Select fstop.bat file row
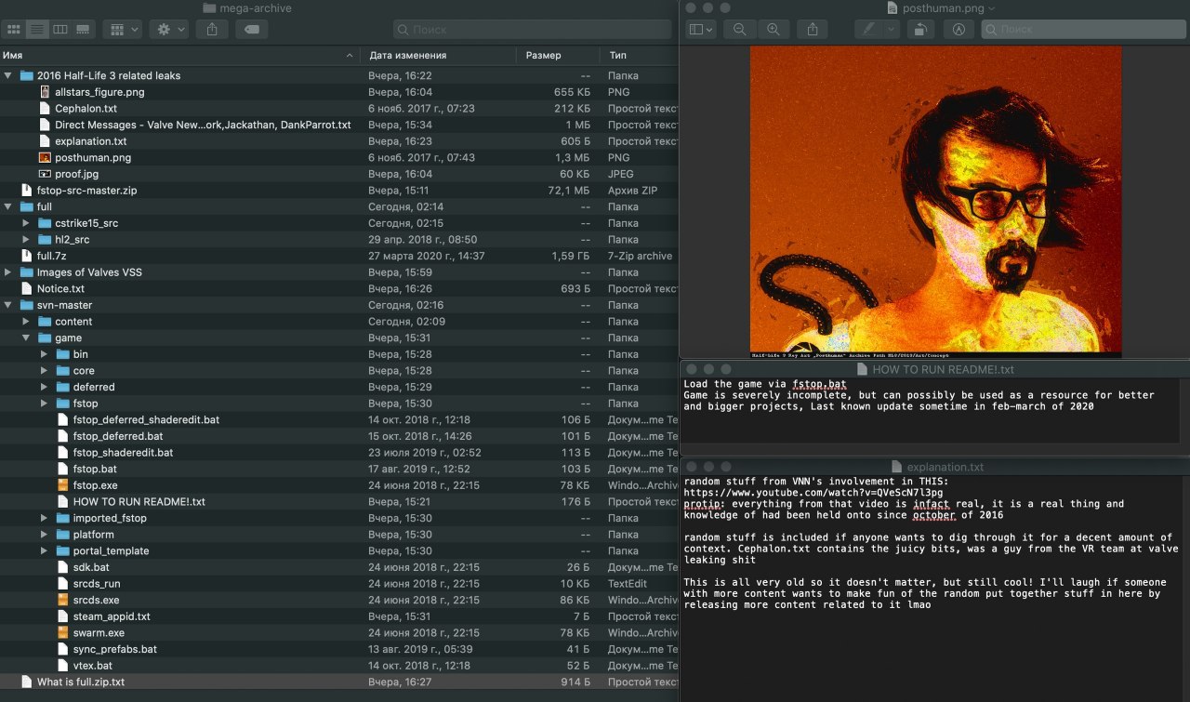This screenshot has height=702, width=1190. (339, 469)
